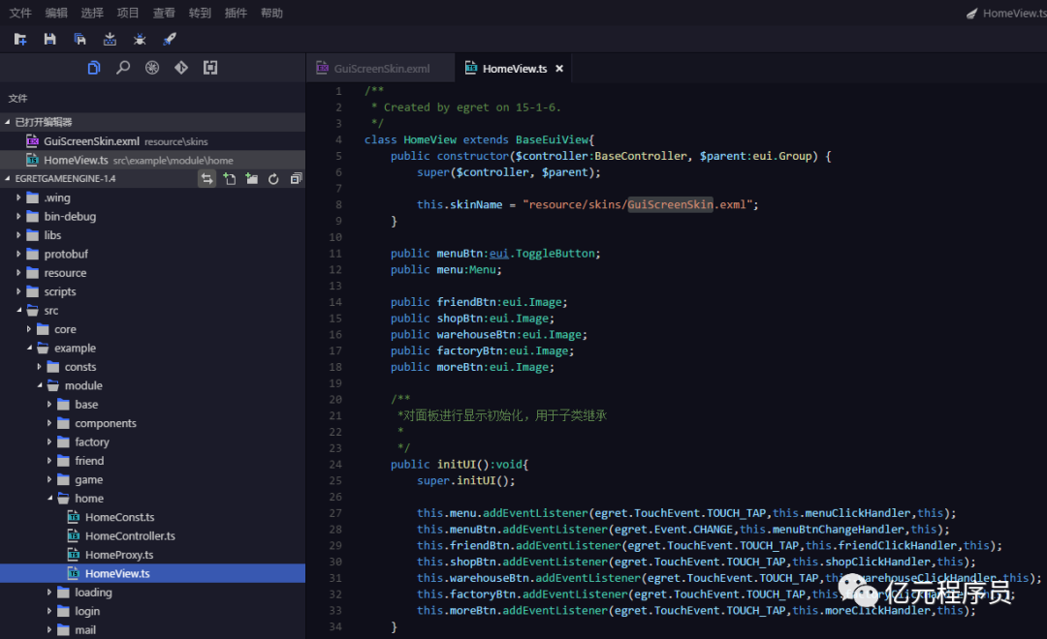Create a new file in project tree
Screen dimensions: 1047x639
[x=230, y=179]
